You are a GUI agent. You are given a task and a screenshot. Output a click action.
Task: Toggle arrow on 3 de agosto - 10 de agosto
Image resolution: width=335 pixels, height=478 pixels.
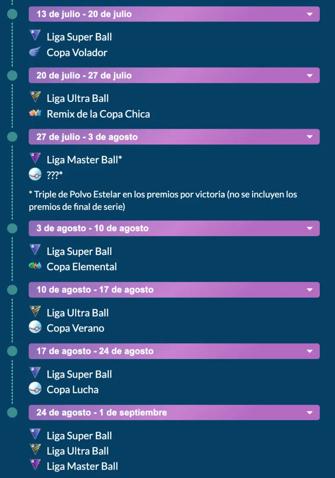310,228
